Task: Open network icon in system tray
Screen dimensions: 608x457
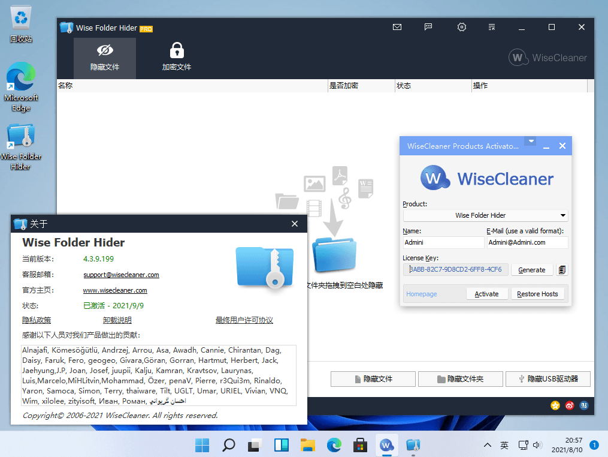Action: 523,445
